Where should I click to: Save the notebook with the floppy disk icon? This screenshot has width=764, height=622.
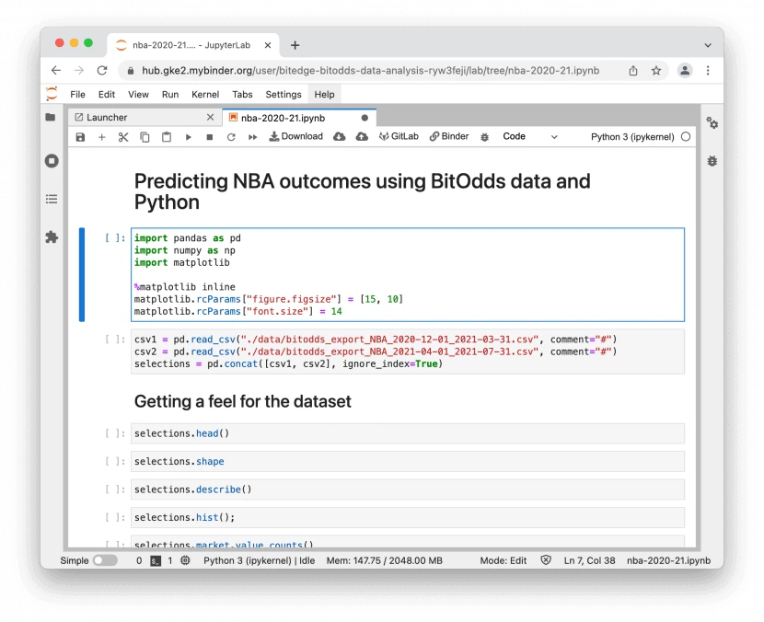click(x=80, y=137)
